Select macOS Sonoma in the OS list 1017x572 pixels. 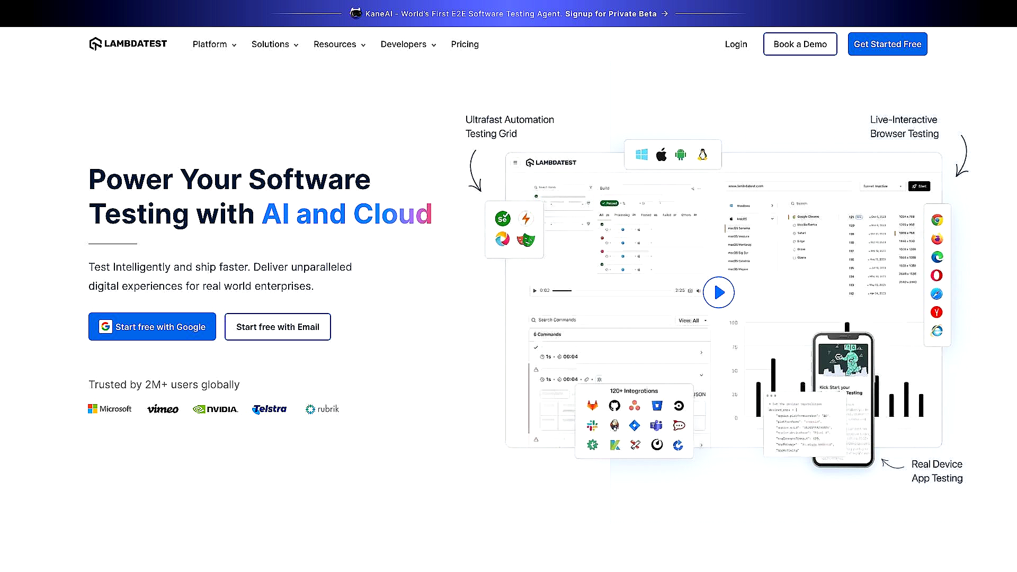point(739,228)
